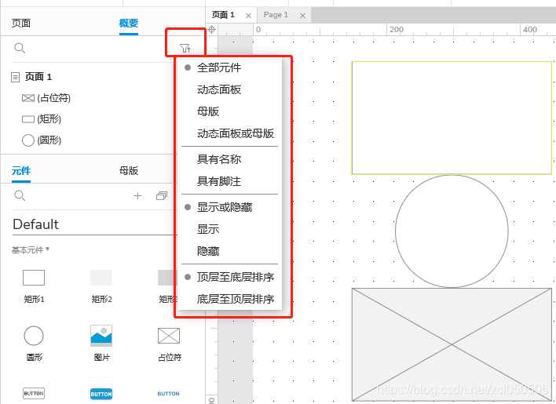Viewport: 556px width, 404px height.
Task: Select the 图片 image widget
Action: coord(101,343)
